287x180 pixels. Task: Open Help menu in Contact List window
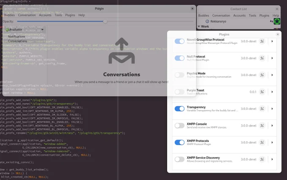[x=276, y=16]
